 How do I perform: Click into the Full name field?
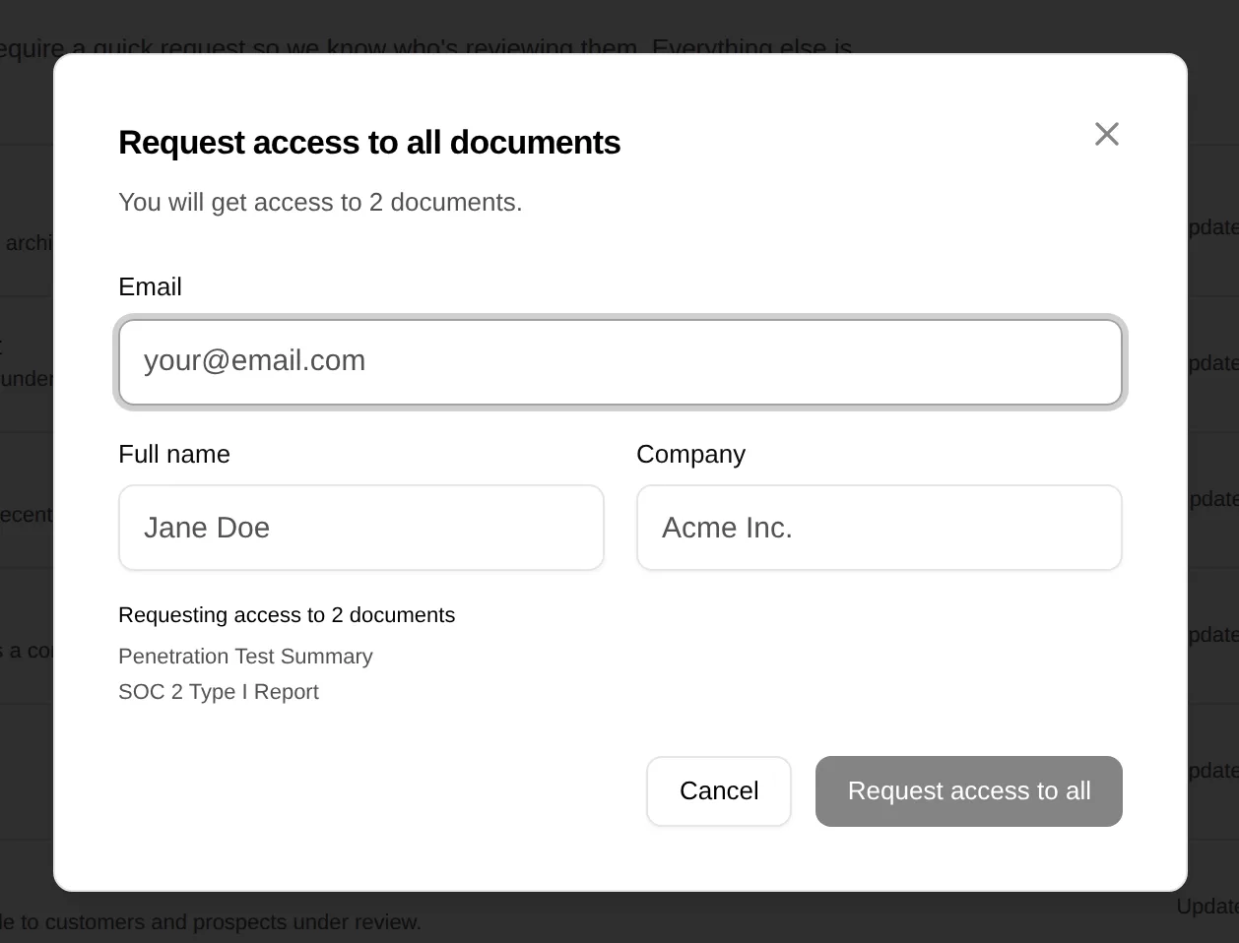pyautogui.click(x=361, y=528)
